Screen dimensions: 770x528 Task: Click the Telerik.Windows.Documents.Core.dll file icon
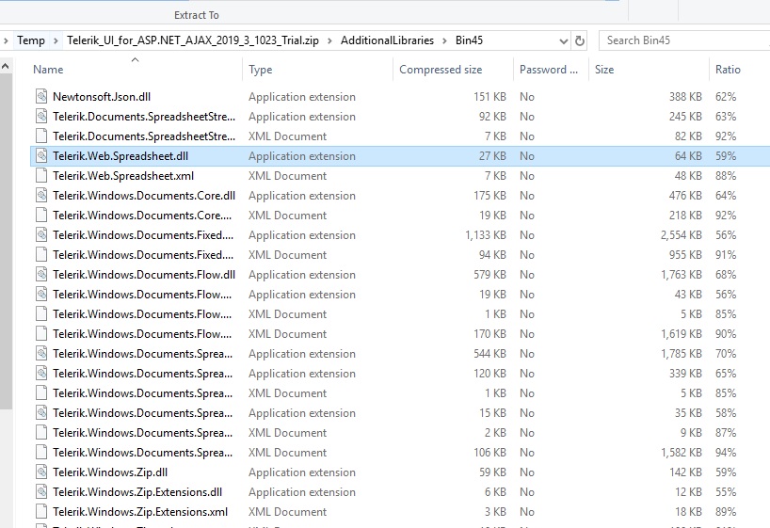point(41,196)
